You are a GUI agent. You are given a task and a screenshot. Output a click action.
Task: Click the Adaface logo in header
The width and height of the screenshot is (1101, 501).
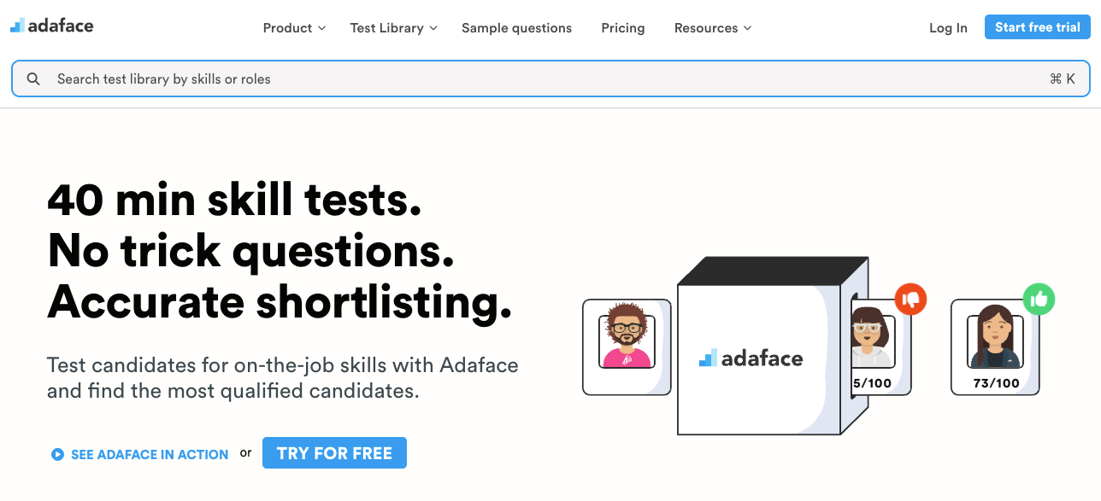point(52,26)
